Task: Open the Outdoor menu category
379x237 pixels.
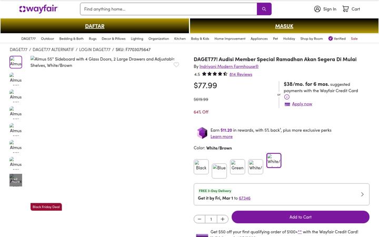Action: click(47, 38)
